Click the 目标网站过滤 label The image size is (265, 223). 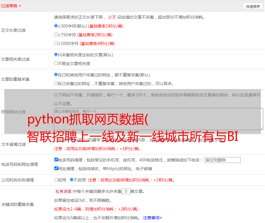click(x=13, y=112)
